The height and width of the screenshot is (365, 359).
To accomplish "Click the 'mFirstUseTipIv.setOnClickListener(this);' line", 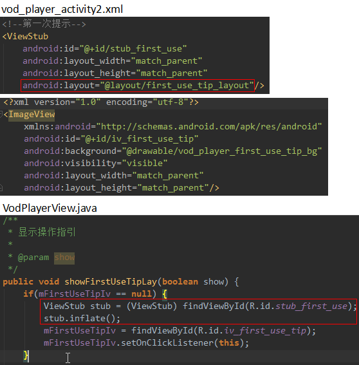I will point(146,343).
